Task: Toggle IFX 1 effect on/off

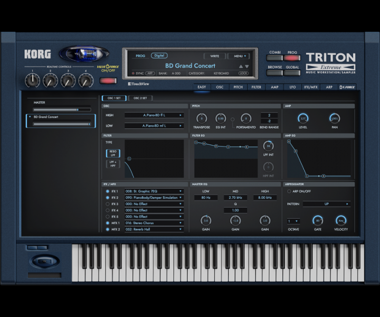Action: pos(108,191)
